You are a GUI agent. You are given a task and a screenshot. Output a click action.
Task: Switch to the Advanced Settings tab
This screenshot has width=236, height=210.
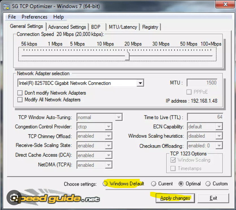pos(67,27)
